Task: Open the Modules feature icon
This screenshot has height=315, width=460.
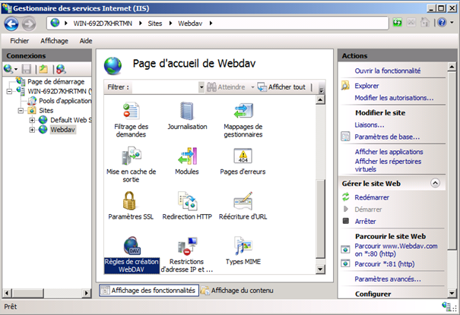Action: point(187,156)
